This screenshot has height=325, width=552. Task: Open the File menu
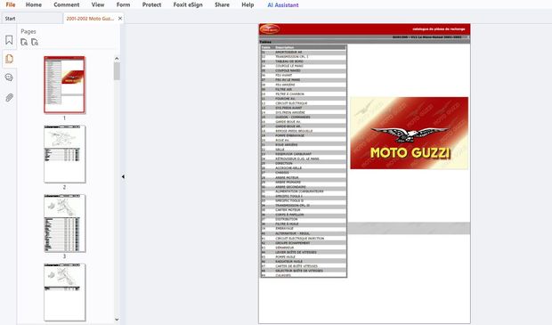[11, 5]
